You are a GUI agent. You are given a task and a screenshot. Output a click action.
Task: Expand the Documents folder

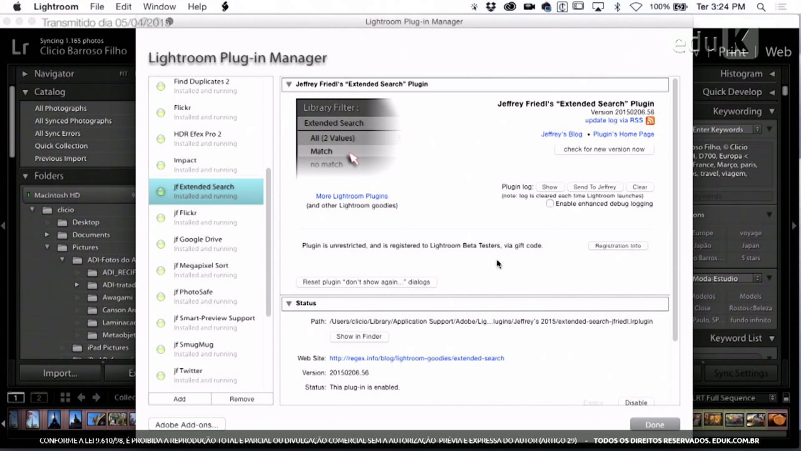pyautogui.click(x=47, y=235)
